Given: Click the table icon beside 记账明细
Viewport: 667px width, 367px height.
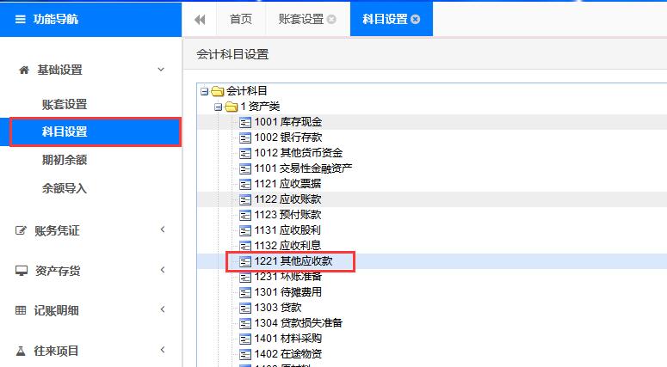Looking at the screenshot, I should point(22,310).
